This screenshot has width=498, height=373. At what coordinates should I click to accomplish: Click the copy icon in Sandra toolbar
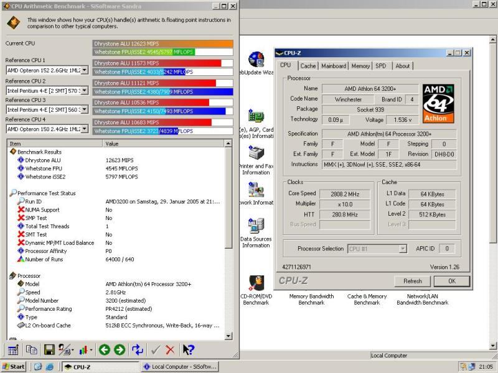coord(31,349)
